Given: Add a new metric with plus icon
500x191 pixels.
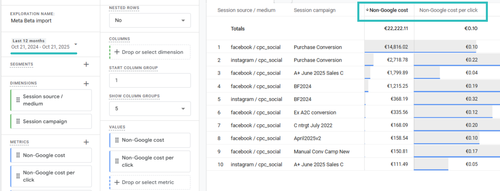Looking at the screenshot, I should pyautogui.click(x=86, y=142).
